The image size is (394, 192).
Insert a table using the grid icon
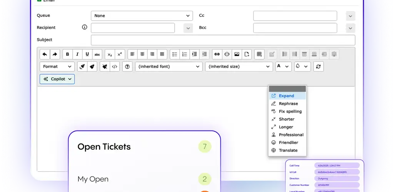pyautogui.click(x=259, y=54)
